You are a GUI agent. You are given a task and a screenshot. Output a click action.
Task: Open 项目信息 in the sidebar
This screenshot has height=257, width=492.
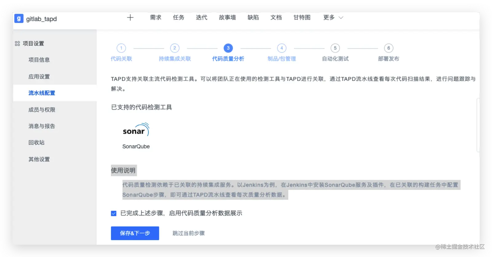click(39, 60)
